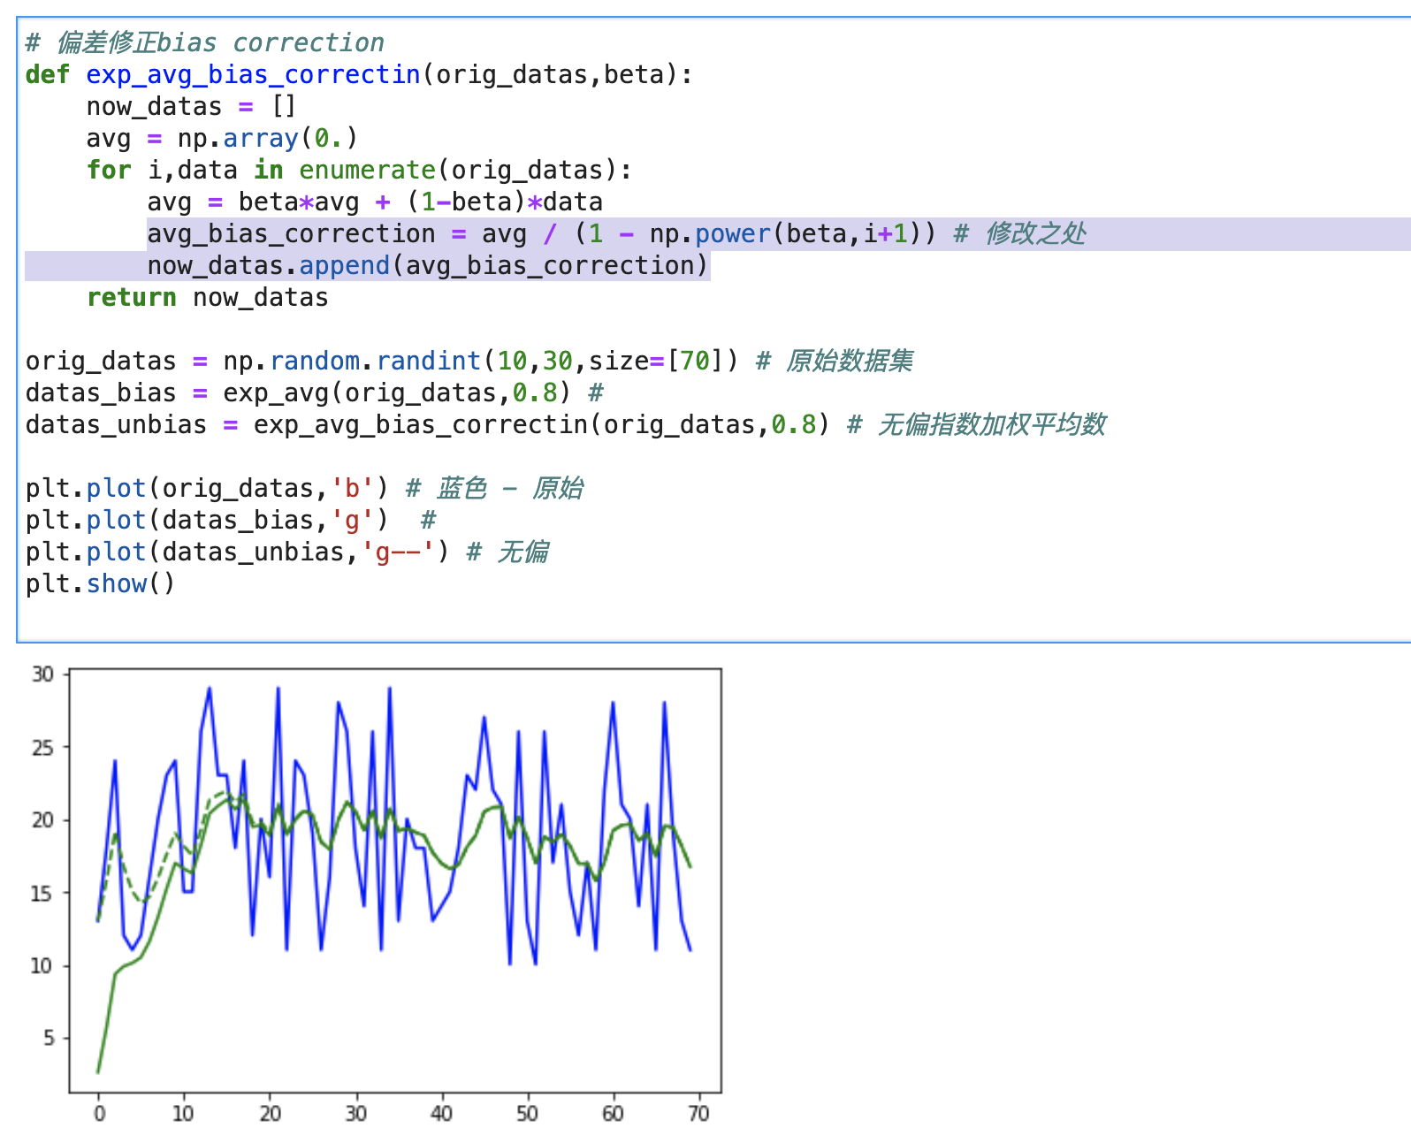This screenshot has height=1135, width=1411.
Task: Click the 'avg = np.array(0.)' line
Action: click(222, 138)
